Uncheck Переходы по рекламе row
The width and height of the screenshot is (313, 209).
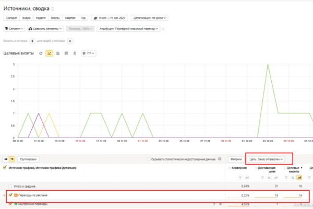[x=10, y=195]
